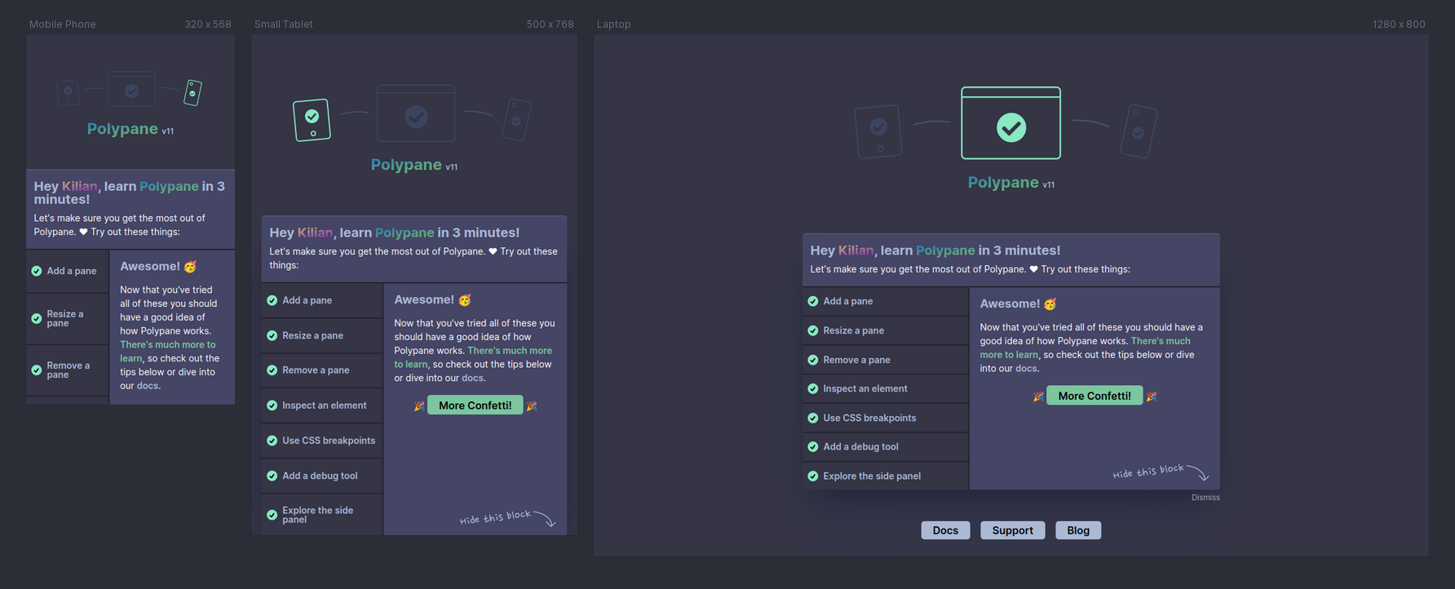Click the heart icon in Small Tablet pane intro text
This screenshot has width=1455, height=589.
click(493, 251)
